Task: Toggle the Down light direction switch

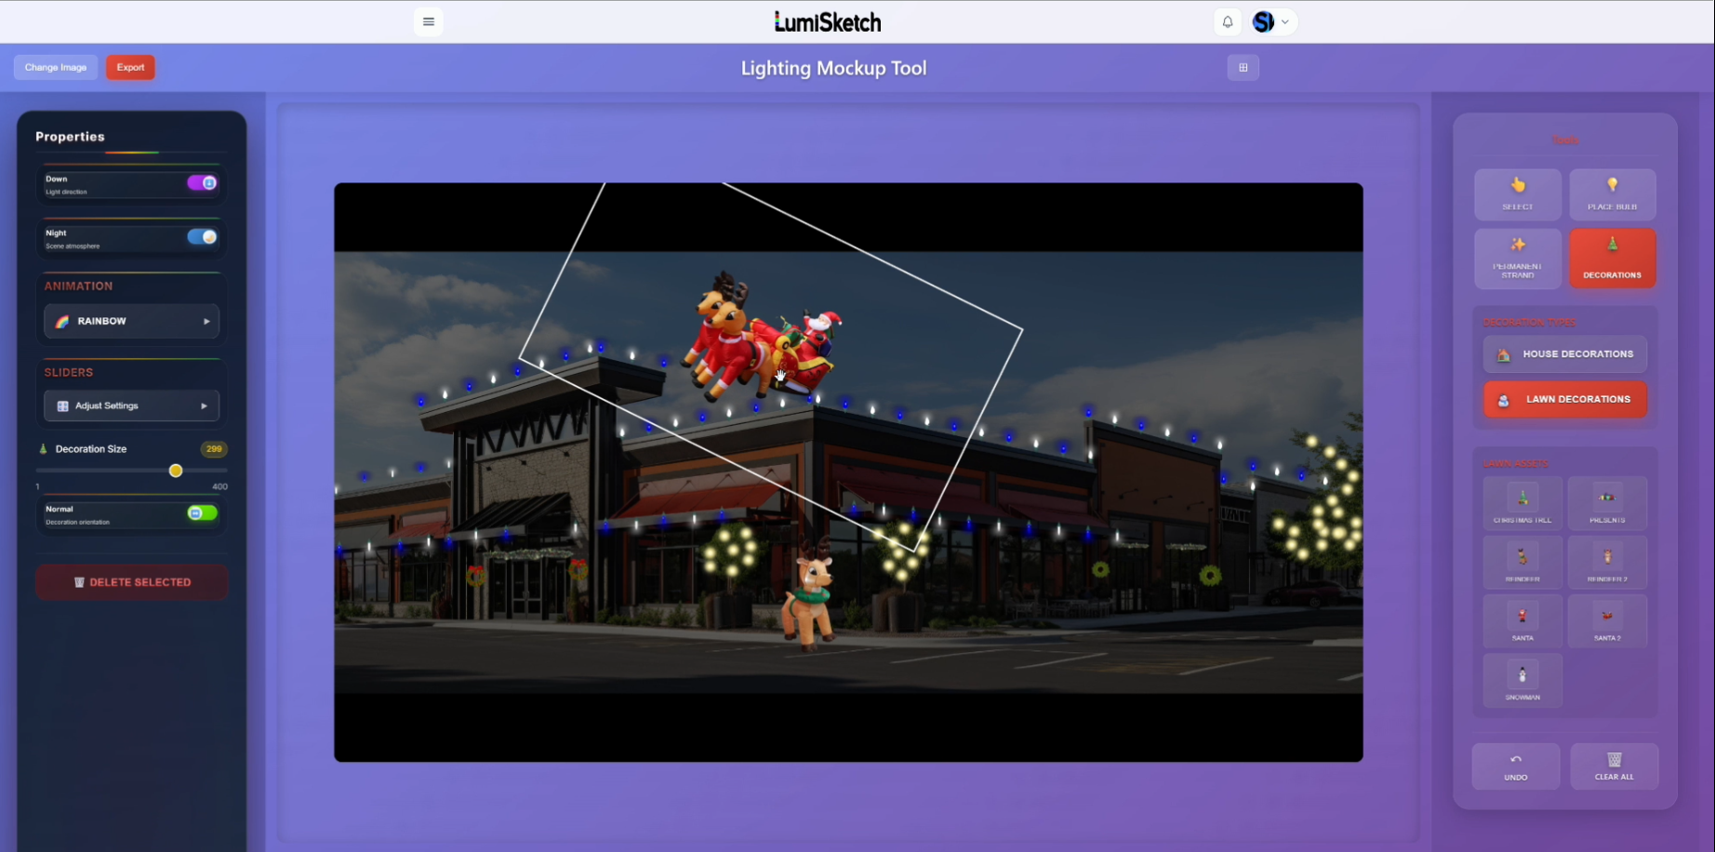Action: point(206,182)
